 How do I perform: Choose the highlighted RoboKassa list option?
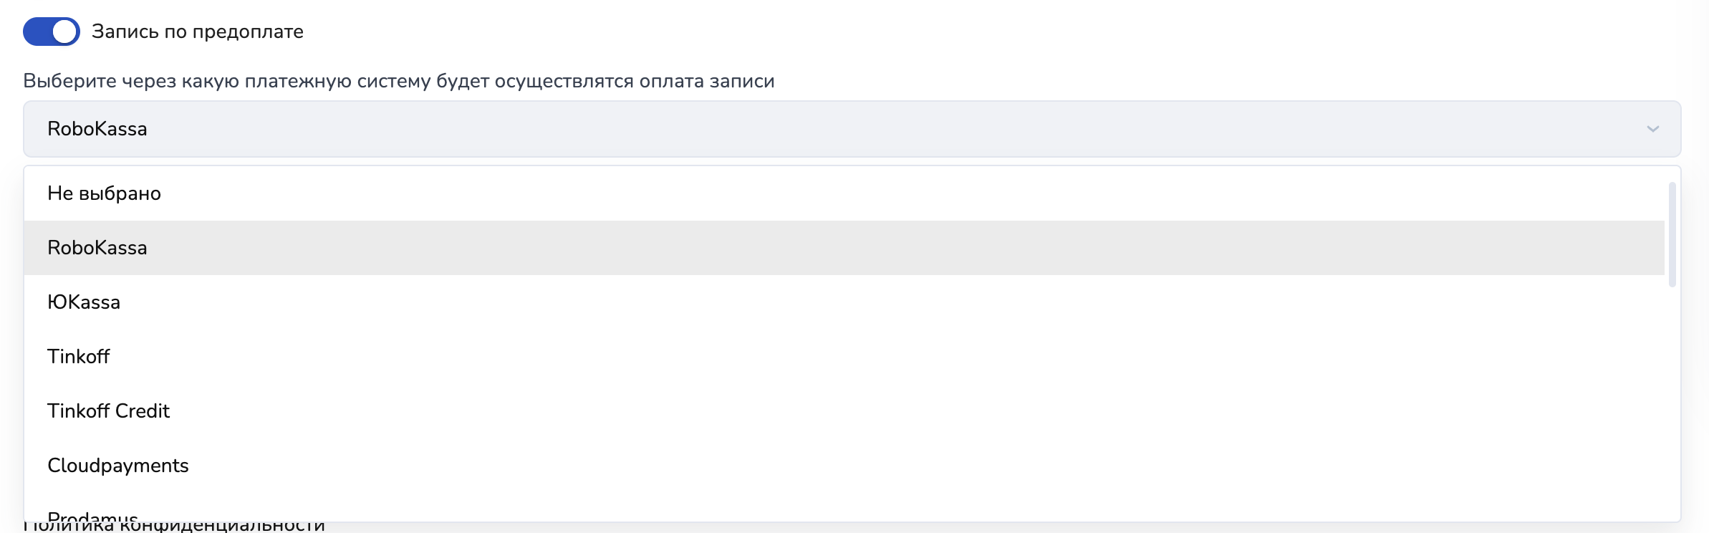click(97, 248)
